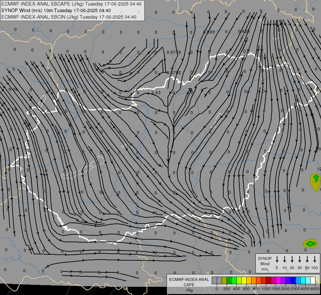The height and width of the screenshot is (295, 321).
Task: Click the 'ECMWF-INDEX-ANAL CAPE' legend label
Action: point(189,282)
